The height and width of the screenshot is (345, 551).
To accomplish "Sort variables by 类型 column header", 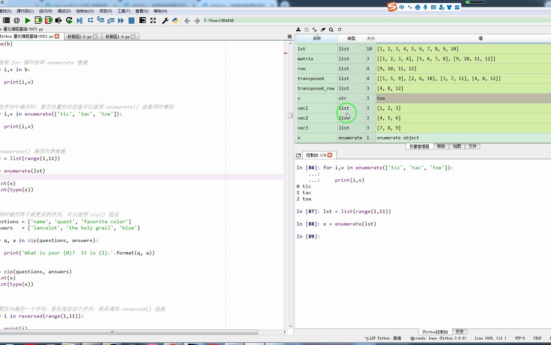I will coord(351,39).
